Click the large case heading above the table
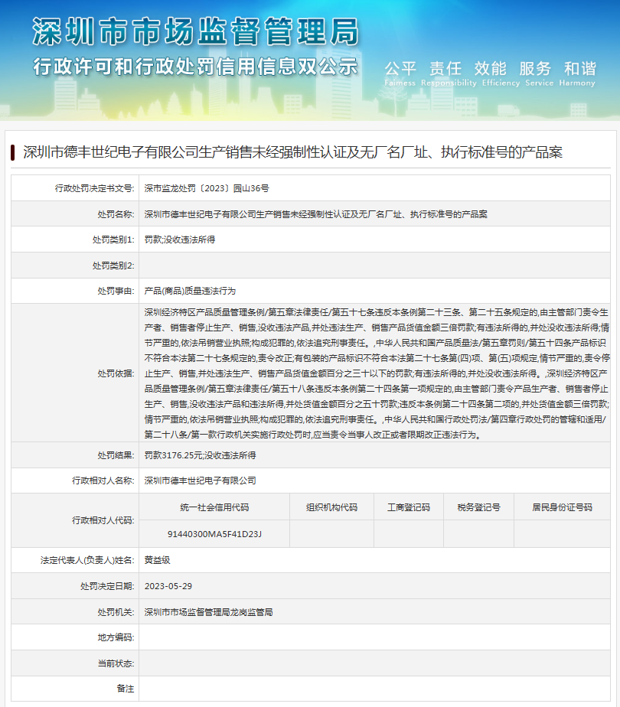Image resolution: width=620 pixels, height=707 pixels. tap(293, 152)
